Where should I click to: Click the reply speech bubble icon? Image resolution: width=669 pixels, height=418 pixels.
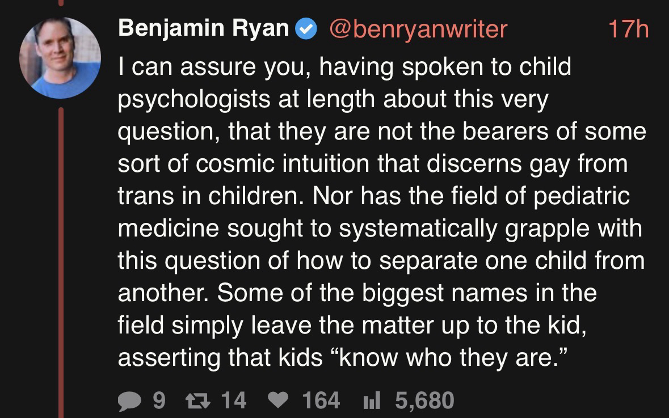tap(131, 400)
